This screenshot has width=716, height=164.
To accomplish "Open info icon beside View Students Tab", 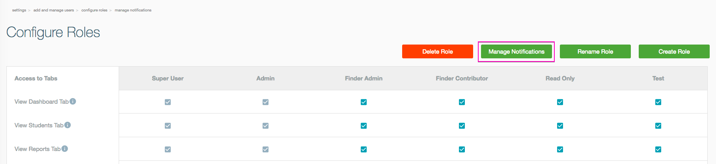I will (68, 125).
